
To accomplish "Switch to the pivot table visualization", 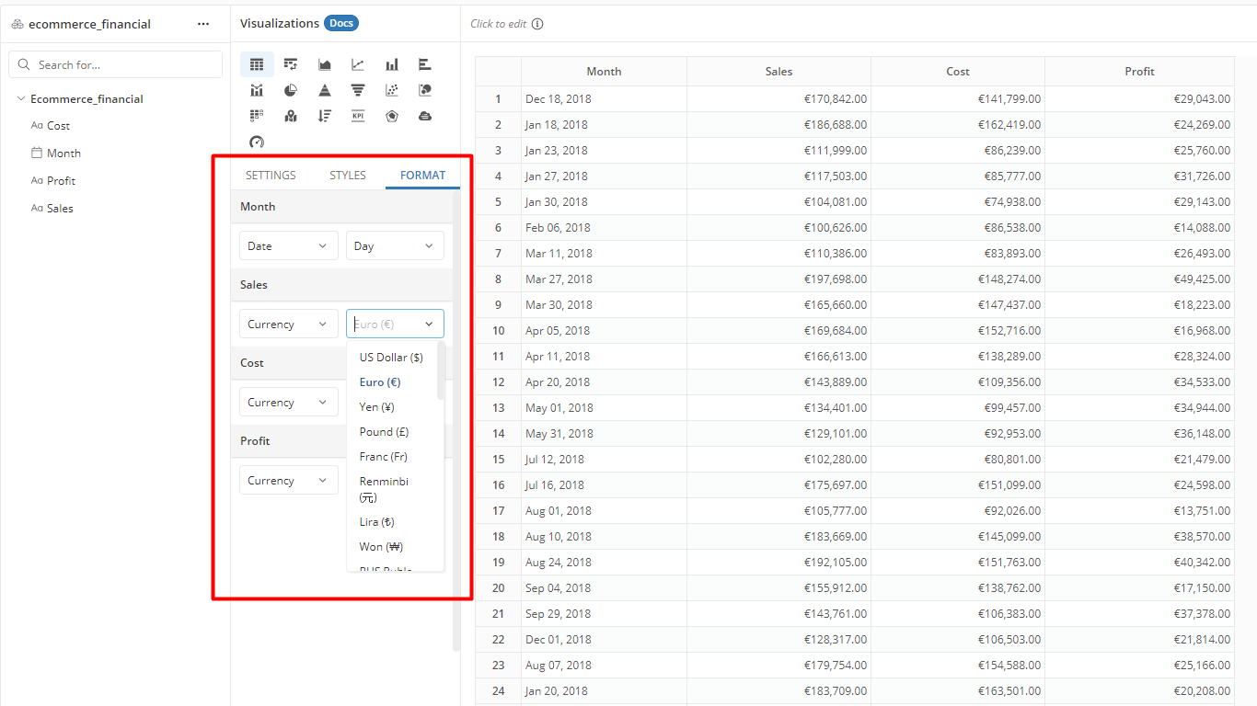I will pyautogui.click(x=290, y=63).
